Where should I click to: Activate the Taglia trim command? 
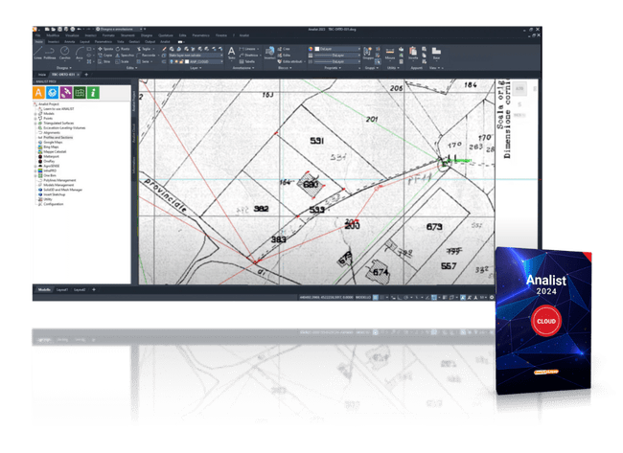(x=144, y=49)
